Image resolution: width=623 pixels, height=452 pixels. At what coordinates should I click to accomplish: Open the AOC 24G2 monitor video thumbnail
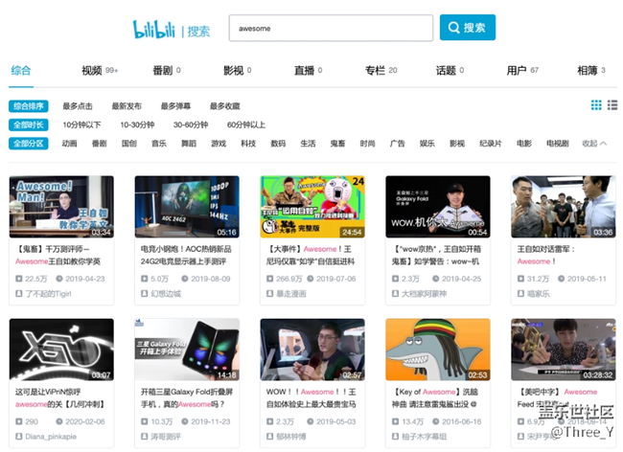[187, 206]
